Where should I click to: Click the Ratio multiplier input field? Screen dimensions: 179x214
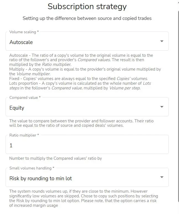tap(87, 145)
